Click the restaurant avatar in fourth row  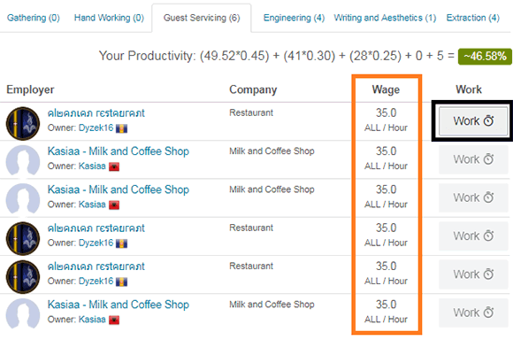23,238
